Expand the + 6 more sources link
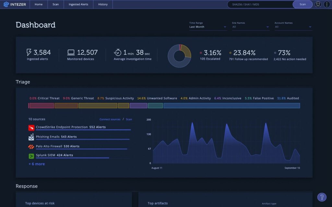 [x=37, y=164]
